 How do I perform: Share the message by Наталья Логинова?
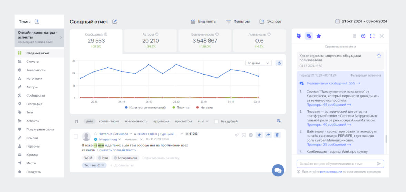coord(268,135)
